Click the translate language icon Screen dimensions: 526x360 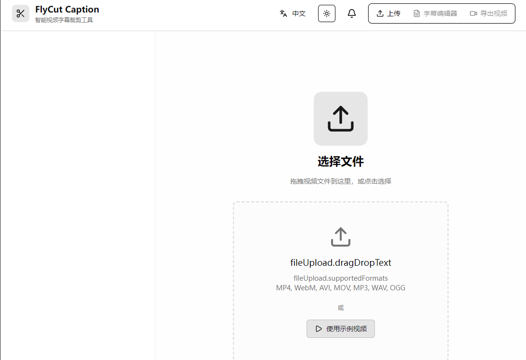click(x=283, y=13)
